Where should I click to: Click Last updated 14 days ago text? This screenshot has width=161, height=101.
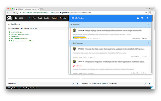click(x=139, y=57)
